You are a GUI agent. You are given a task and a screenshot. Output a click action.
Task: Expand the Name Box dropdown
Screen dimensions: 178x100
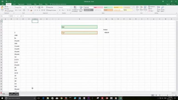point(9,16)
